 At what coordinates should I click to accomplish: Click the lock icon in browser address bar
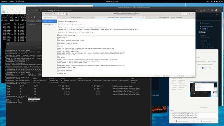pyautogui.click(x=41, y=10)
